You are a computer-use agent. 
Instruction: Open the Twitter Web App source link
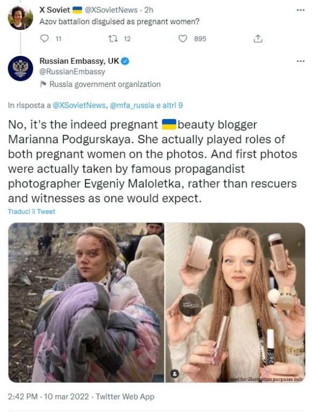tap(125, 396)
